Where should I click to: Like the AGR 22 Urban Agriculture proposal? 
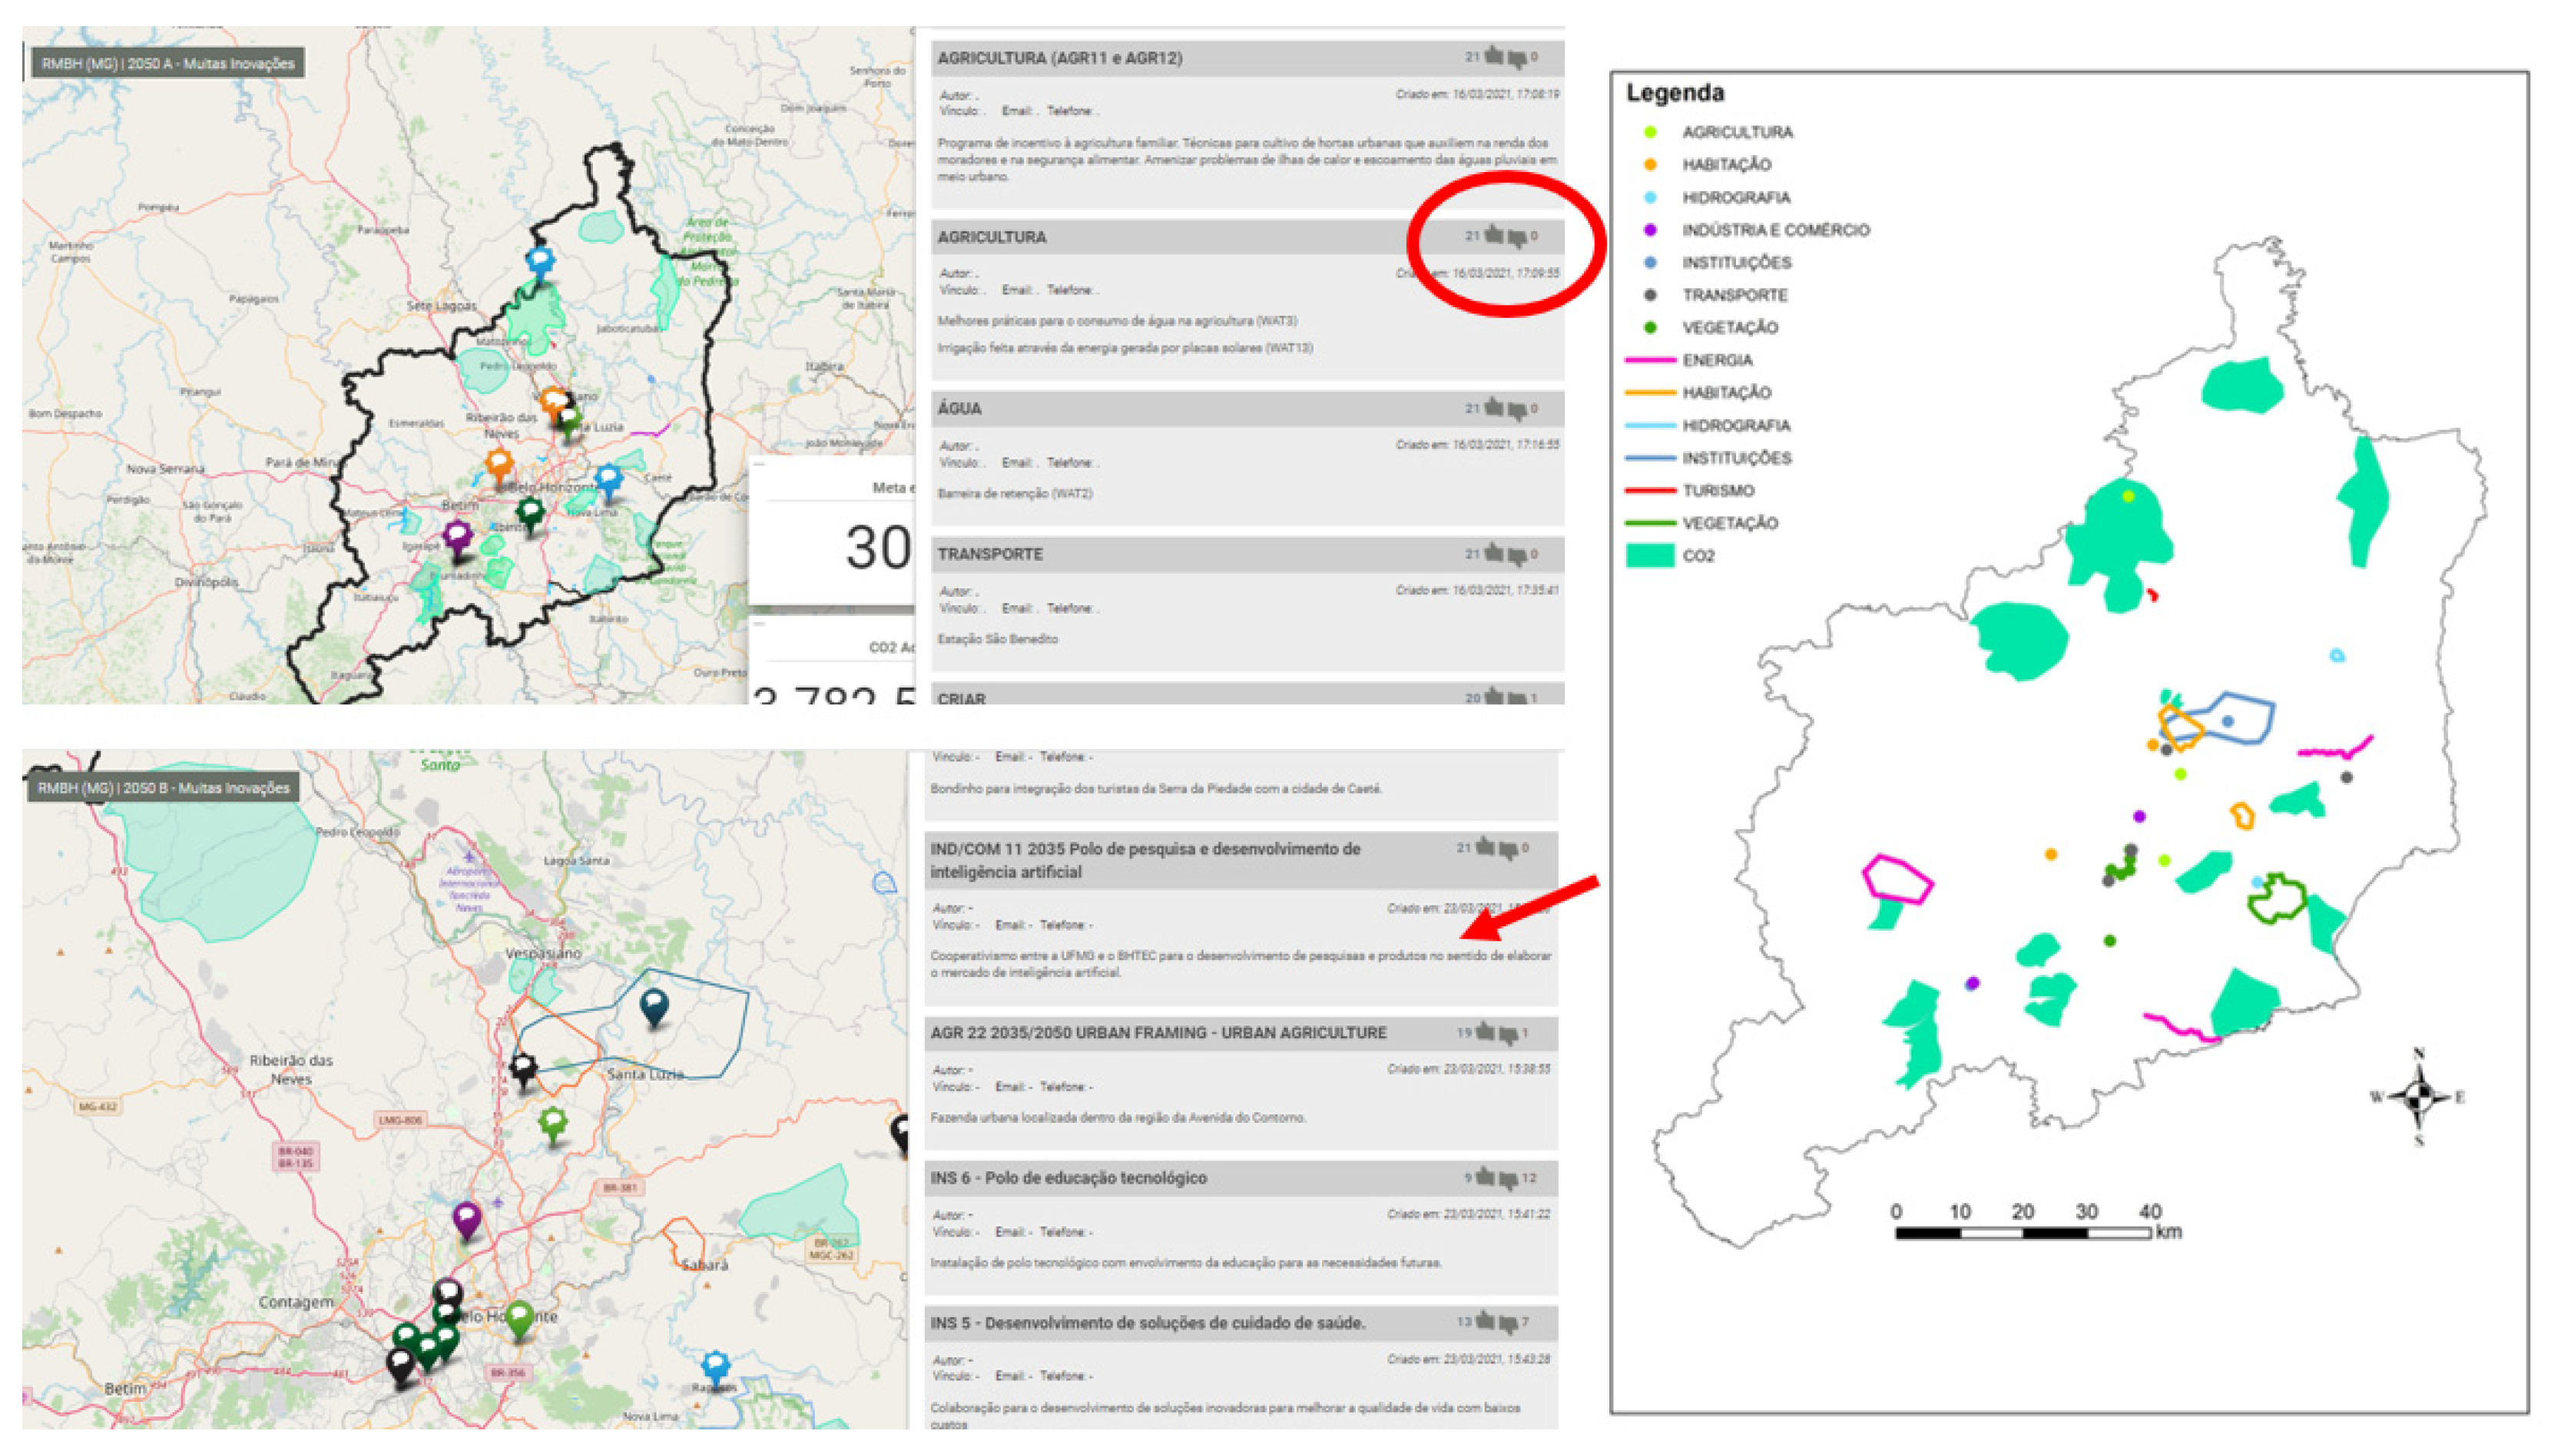(1485, 1032)
